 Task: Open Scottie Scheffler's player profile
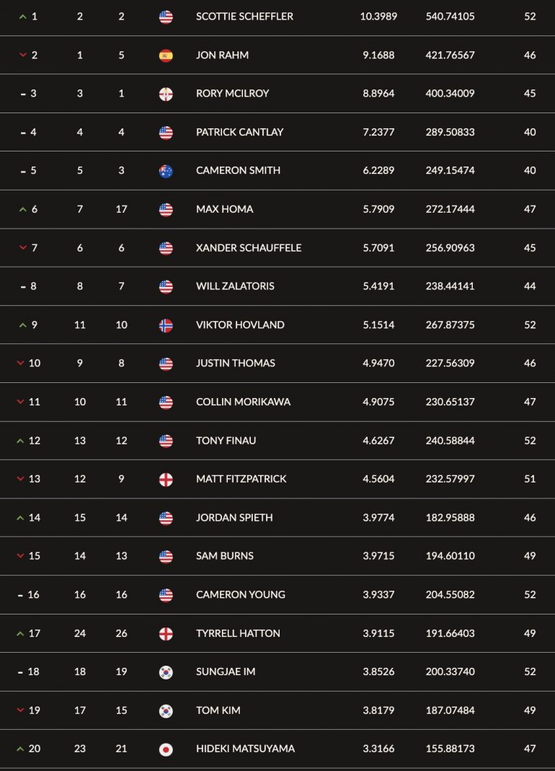pos(244,16)
